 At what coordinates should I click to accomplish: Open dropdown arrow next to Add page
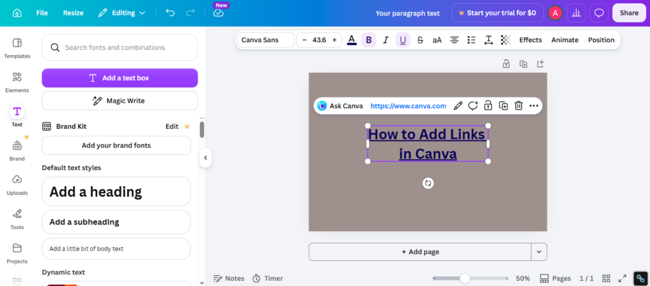[539, 252]
